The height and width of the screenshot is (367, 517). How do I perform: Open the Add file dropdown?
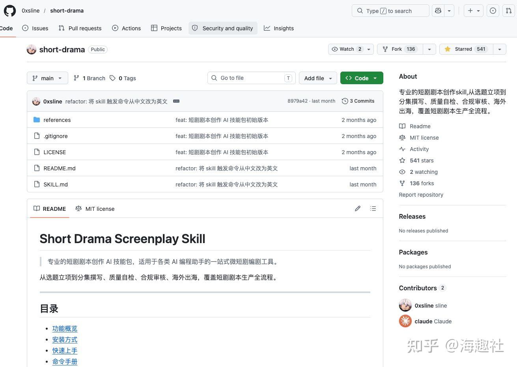click(x=318, y=78)
